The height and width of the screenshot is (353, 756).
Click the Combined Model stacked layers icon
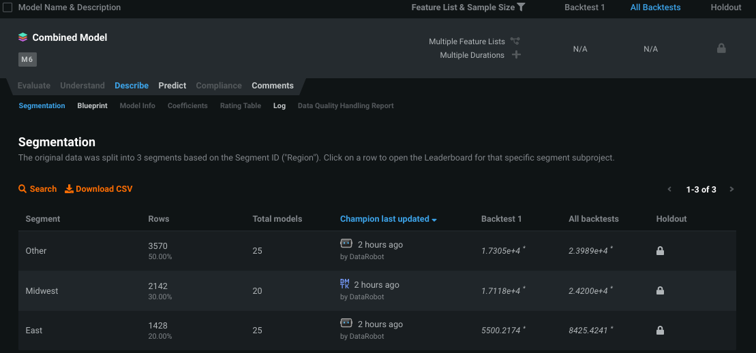pyautogui.click(x=23, y=37)
